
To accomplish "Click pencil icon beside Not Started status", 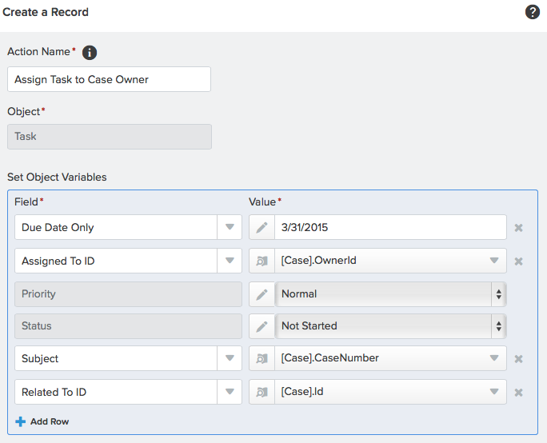I will coord(262,326).
